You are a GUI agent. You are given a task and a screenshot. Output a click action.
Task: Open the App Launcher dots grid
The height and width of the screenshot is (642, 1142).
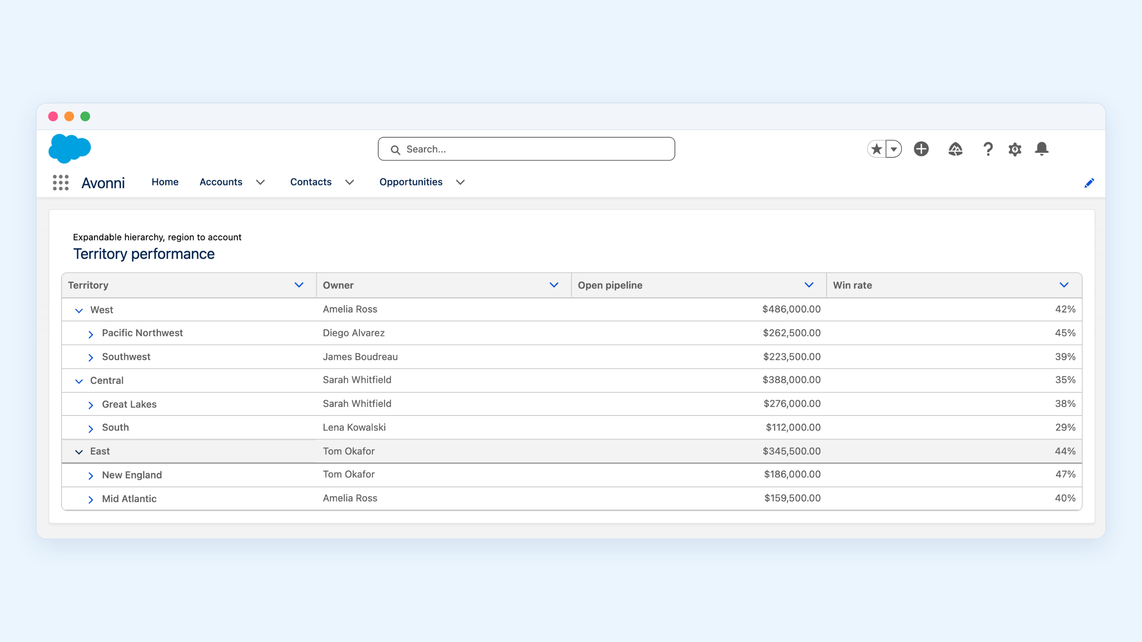point(61,182)
